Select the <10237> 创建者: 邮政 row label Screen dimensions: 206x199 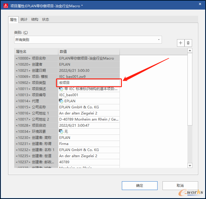tap(36, 162)
